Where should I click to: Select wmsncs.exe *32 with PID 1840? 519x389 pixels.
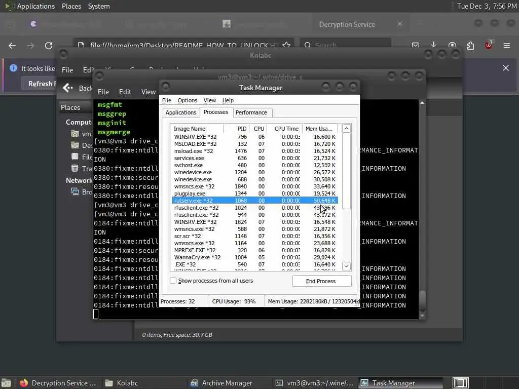(254, 186)
